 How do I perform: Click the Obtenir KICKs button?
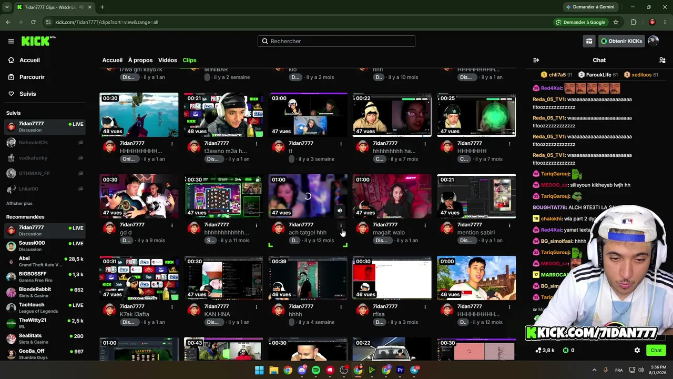click(621, 41)
